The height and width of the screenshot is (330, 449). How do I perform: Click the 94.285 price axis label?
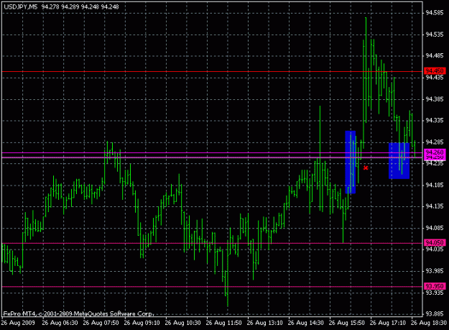click(435, 142)
